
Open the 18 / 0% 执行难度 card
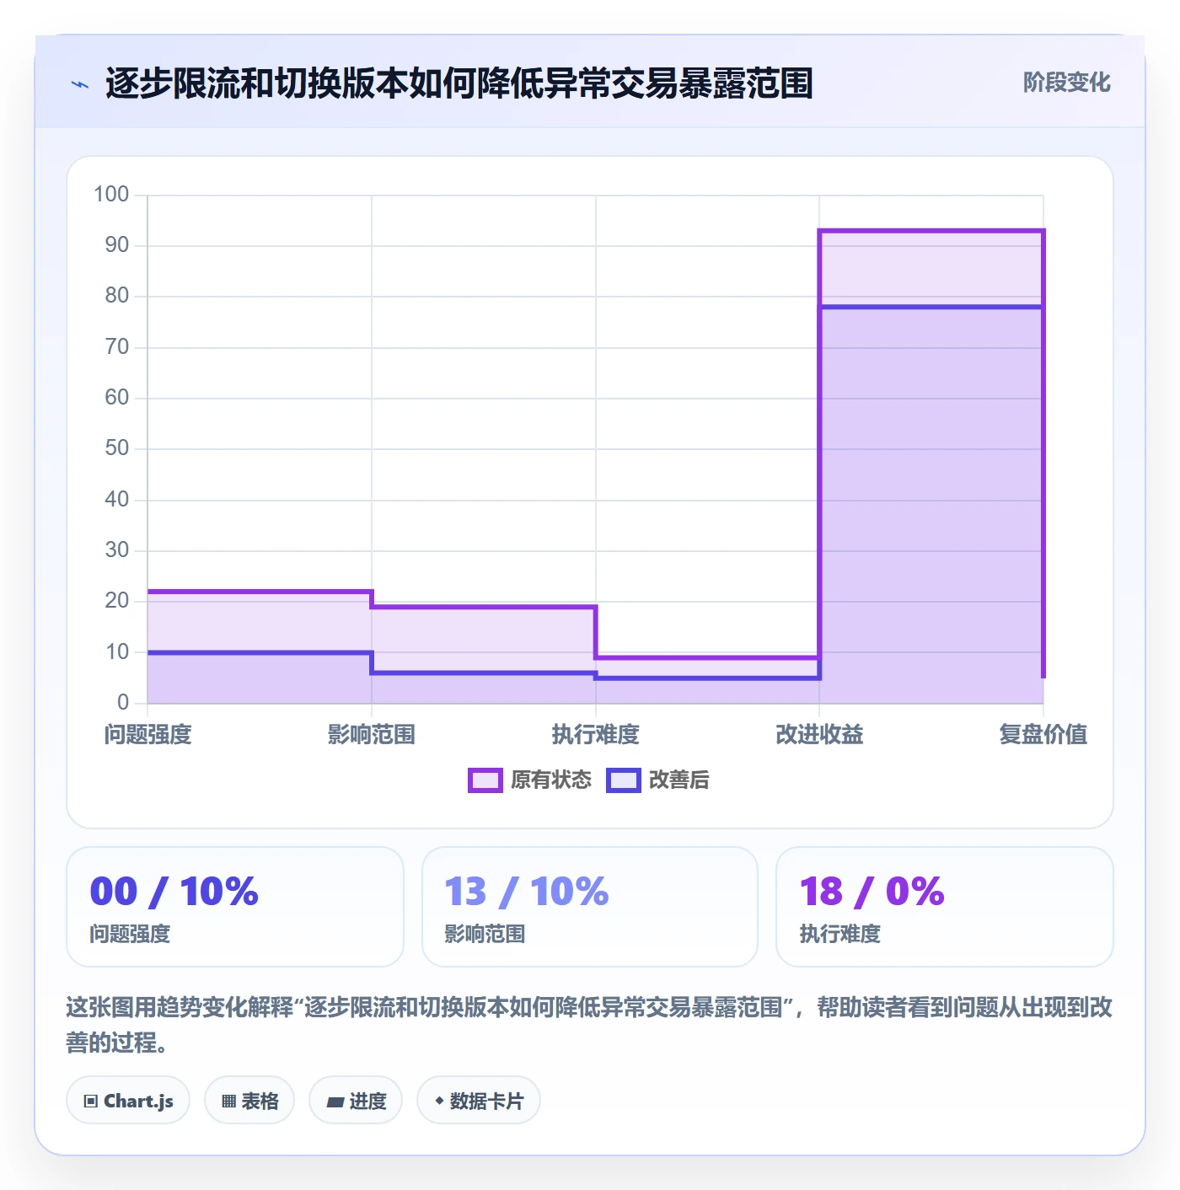(x=945, y=907)
